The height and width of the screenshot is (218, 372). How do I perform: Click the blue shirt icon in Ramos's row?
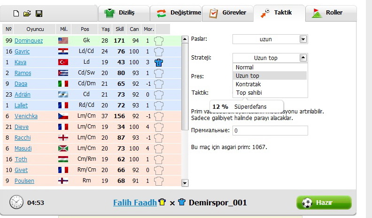(158, 73)
